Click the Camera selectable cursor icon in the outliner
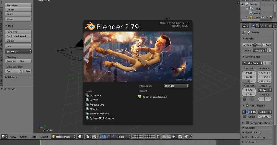The height and width of the screenshot is (145, 277). click(x=267, y=17)
